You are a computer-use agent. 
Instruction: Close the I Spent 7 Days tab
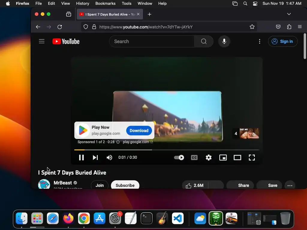point(138,14)
